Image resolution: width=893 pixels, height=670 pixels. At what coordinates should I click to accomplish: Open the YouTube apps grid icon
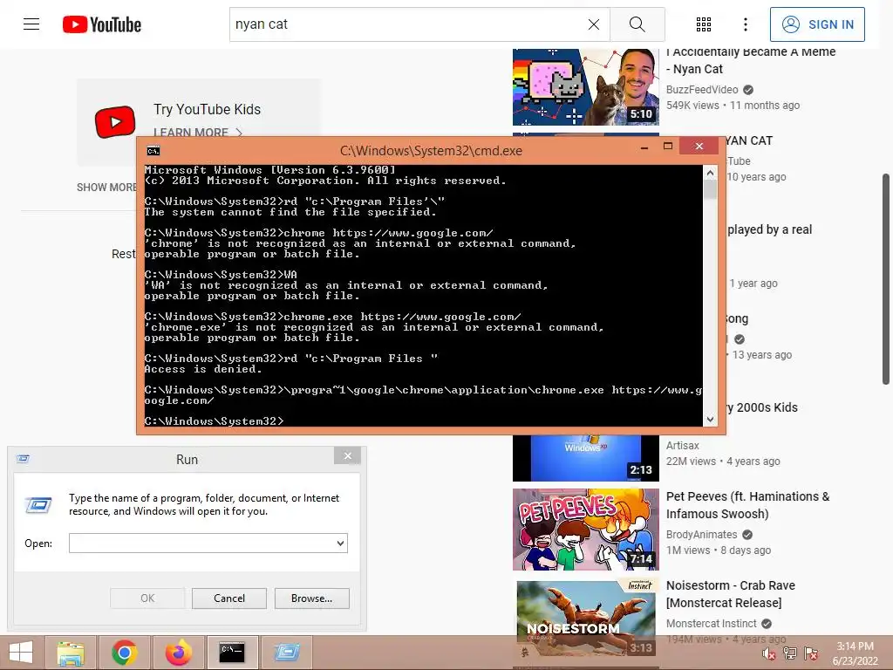click(x=704, y=24)
